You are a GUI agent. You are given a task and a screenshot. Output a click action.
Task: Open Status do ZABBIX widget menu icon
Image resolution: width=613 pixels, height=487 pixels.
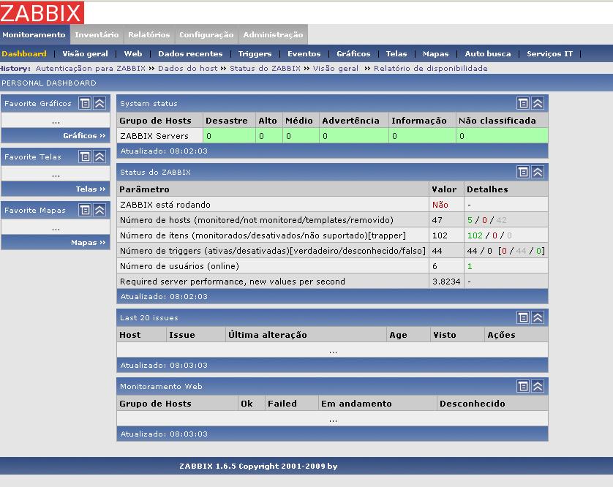point(523,172)
